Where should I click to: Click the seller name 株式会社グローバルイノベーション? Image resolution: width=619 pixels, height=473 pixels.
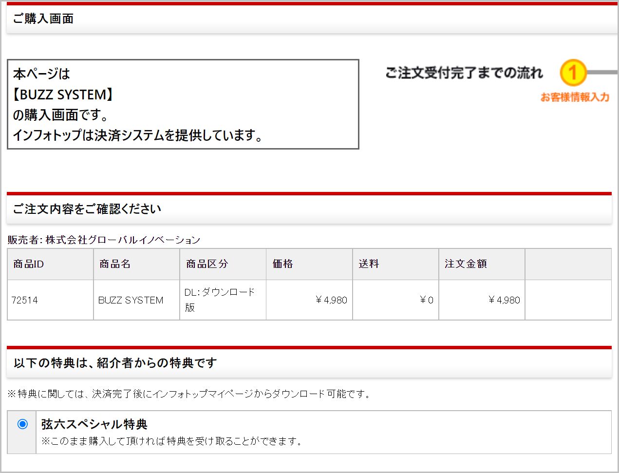point(123,240)
